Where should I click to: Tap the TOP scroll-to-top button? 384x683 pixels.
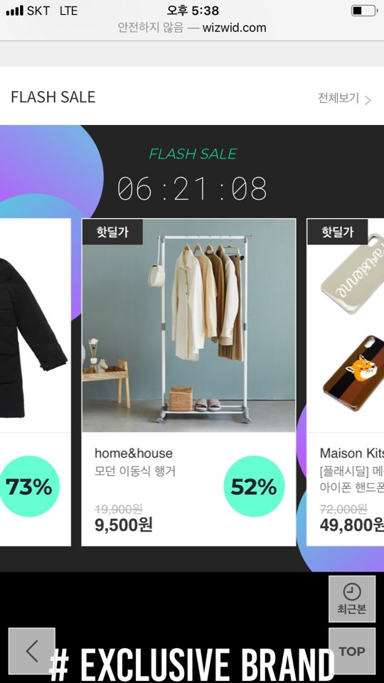352,651
